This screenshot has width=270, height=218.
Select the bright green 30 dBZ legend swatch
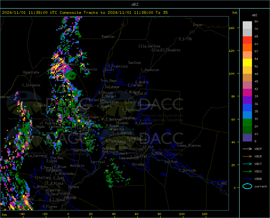247,123
